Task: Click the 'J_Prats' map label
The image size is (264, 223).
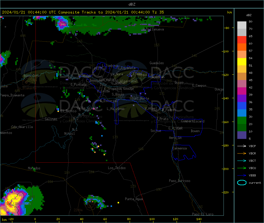Action: pyautogui.click(x=163, y=119)
